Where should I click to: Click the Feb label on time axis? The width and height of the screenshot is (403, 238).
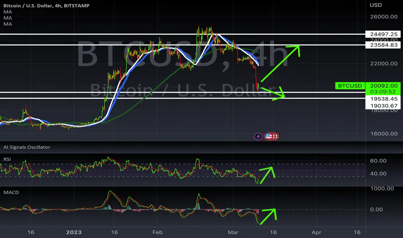157,232
